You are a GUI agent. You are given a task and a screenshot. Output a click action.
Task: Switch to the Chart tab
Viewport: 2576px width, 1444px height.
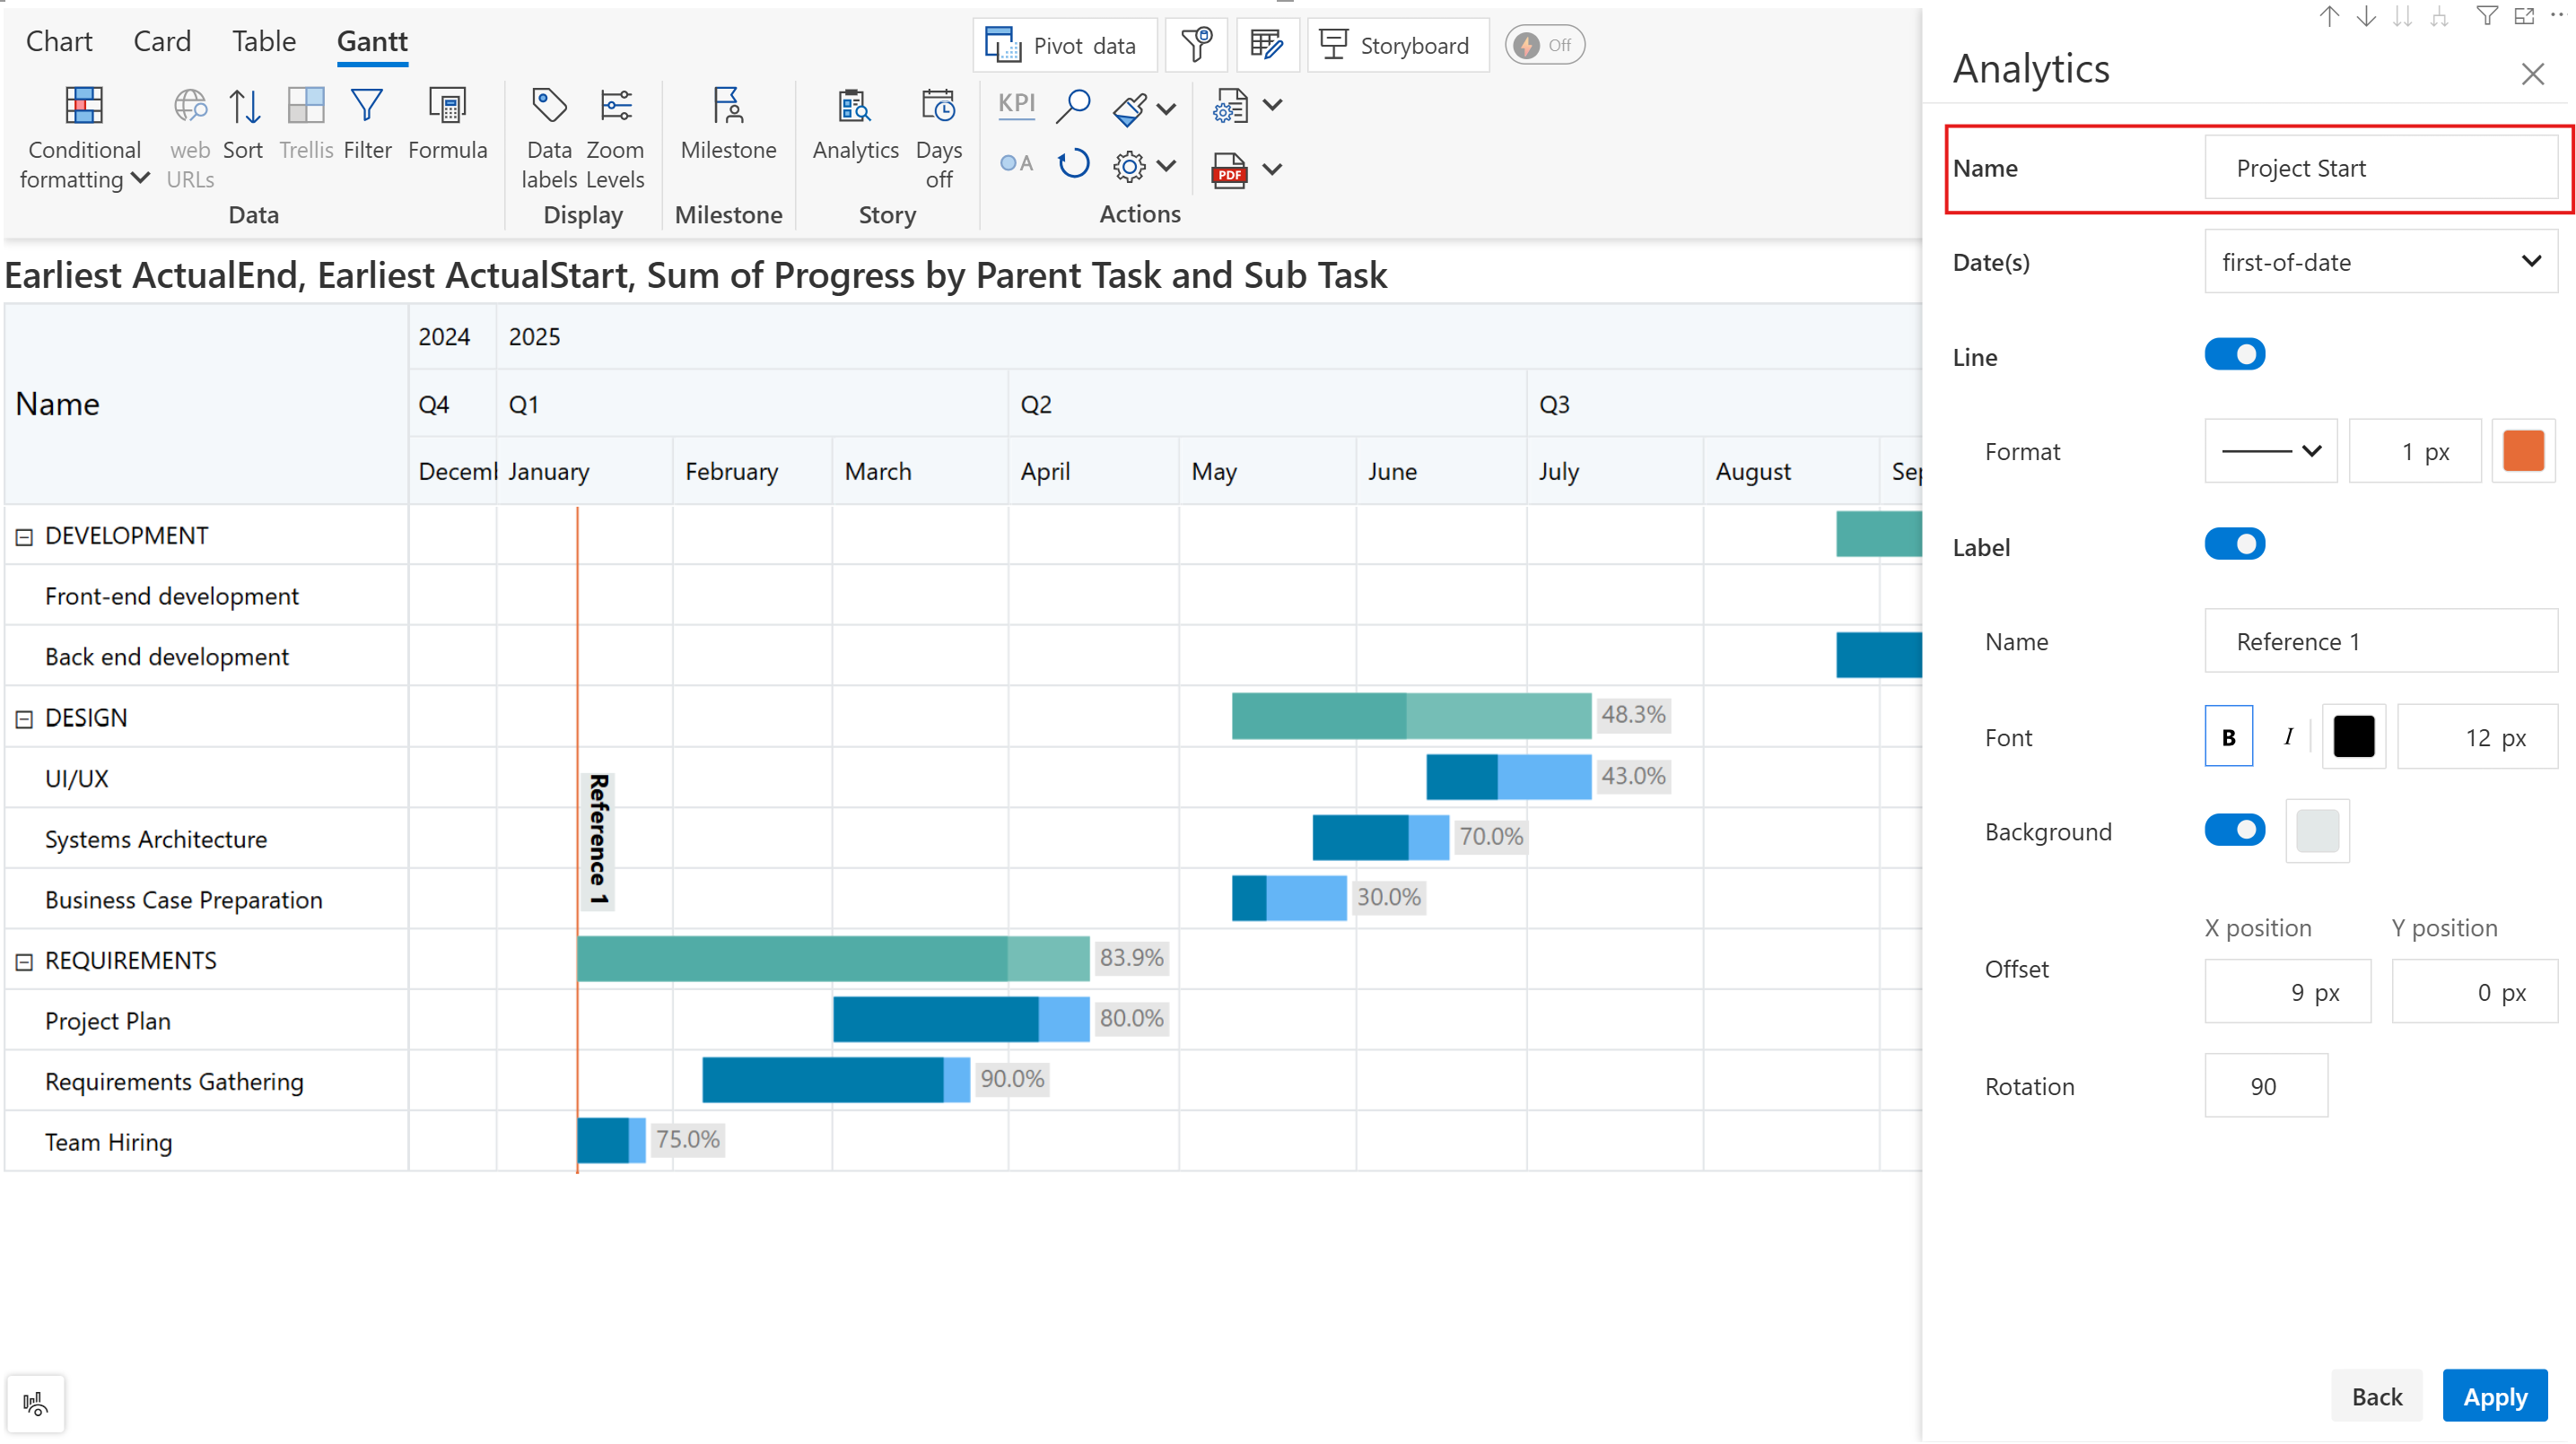pos(59,41)
